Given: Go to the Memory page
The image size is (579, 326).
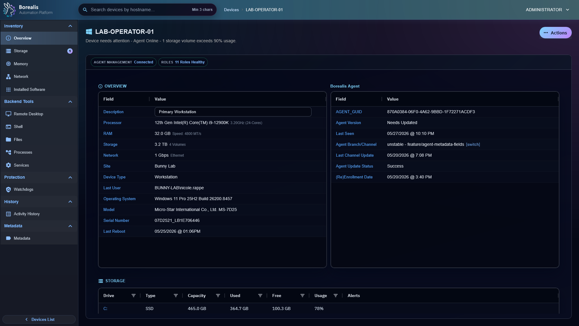Looking at the screenshot, I should tap(39, 64).
